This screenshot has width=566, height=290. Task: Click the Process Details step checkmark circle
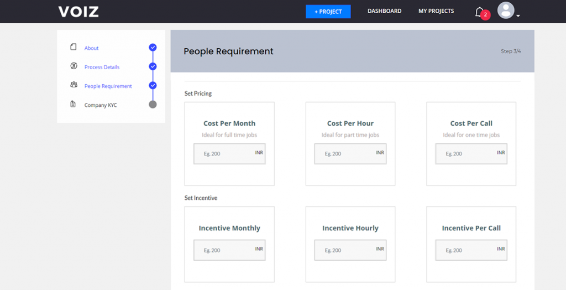tap(153, 66)
